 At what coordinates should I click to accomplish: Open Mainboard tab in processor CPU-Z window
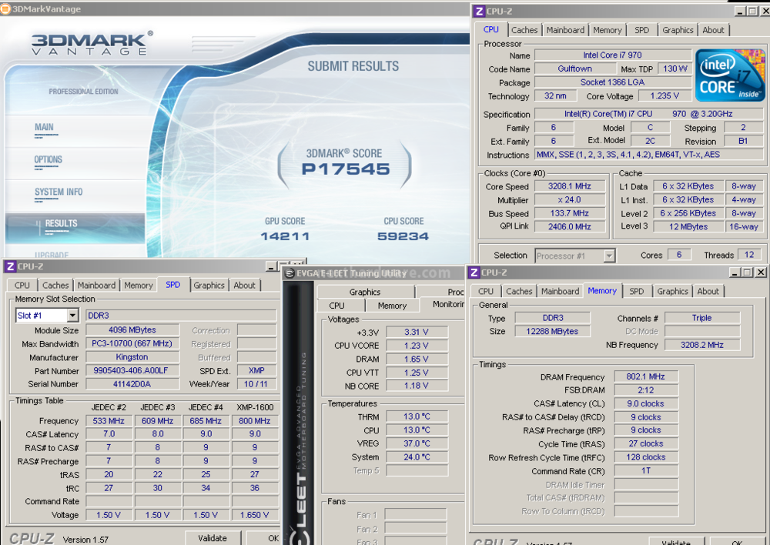click(x=566, y=30)
